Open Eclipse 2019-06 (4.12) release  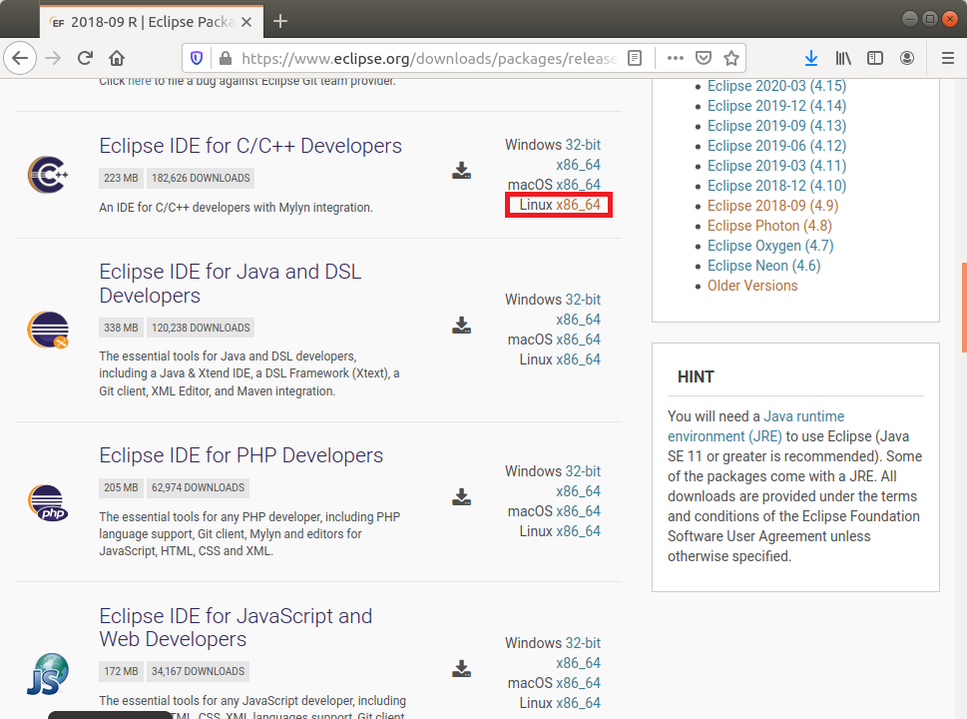(x=776, y=146)
